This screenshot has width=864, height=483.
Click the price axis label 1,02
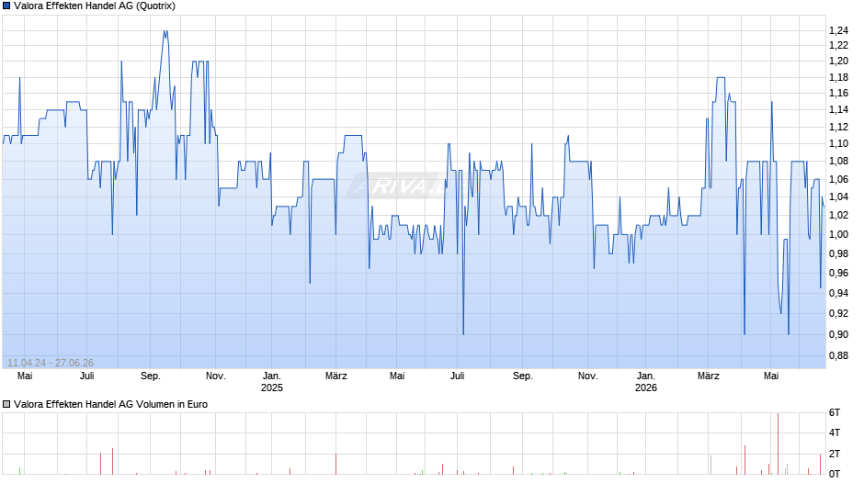838,216
